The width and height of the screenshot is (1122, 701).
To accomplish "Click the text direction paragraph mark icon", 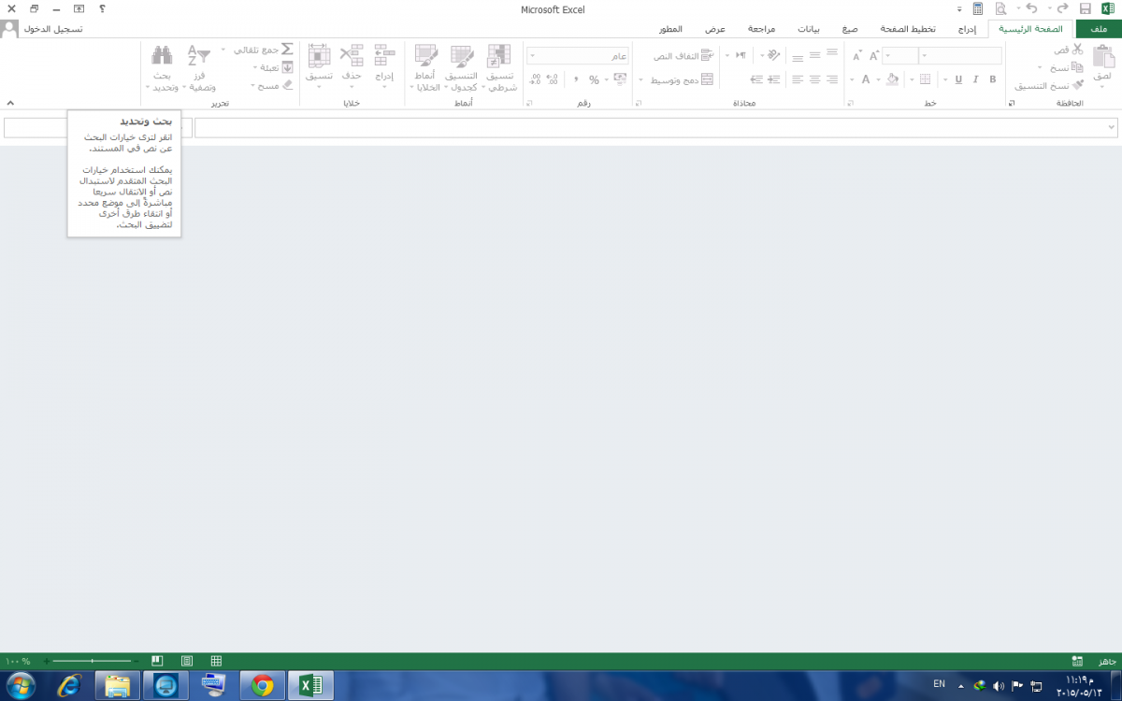I will pyautogui.click(x=741, y=55).
